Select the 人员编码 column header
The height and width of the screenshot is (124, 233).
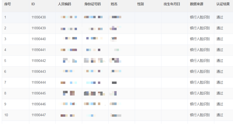[64, 4]
